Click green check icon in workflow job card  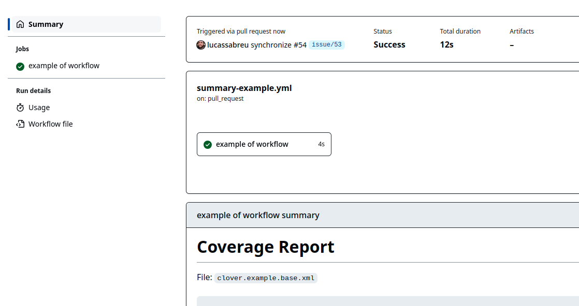(208, 145)
